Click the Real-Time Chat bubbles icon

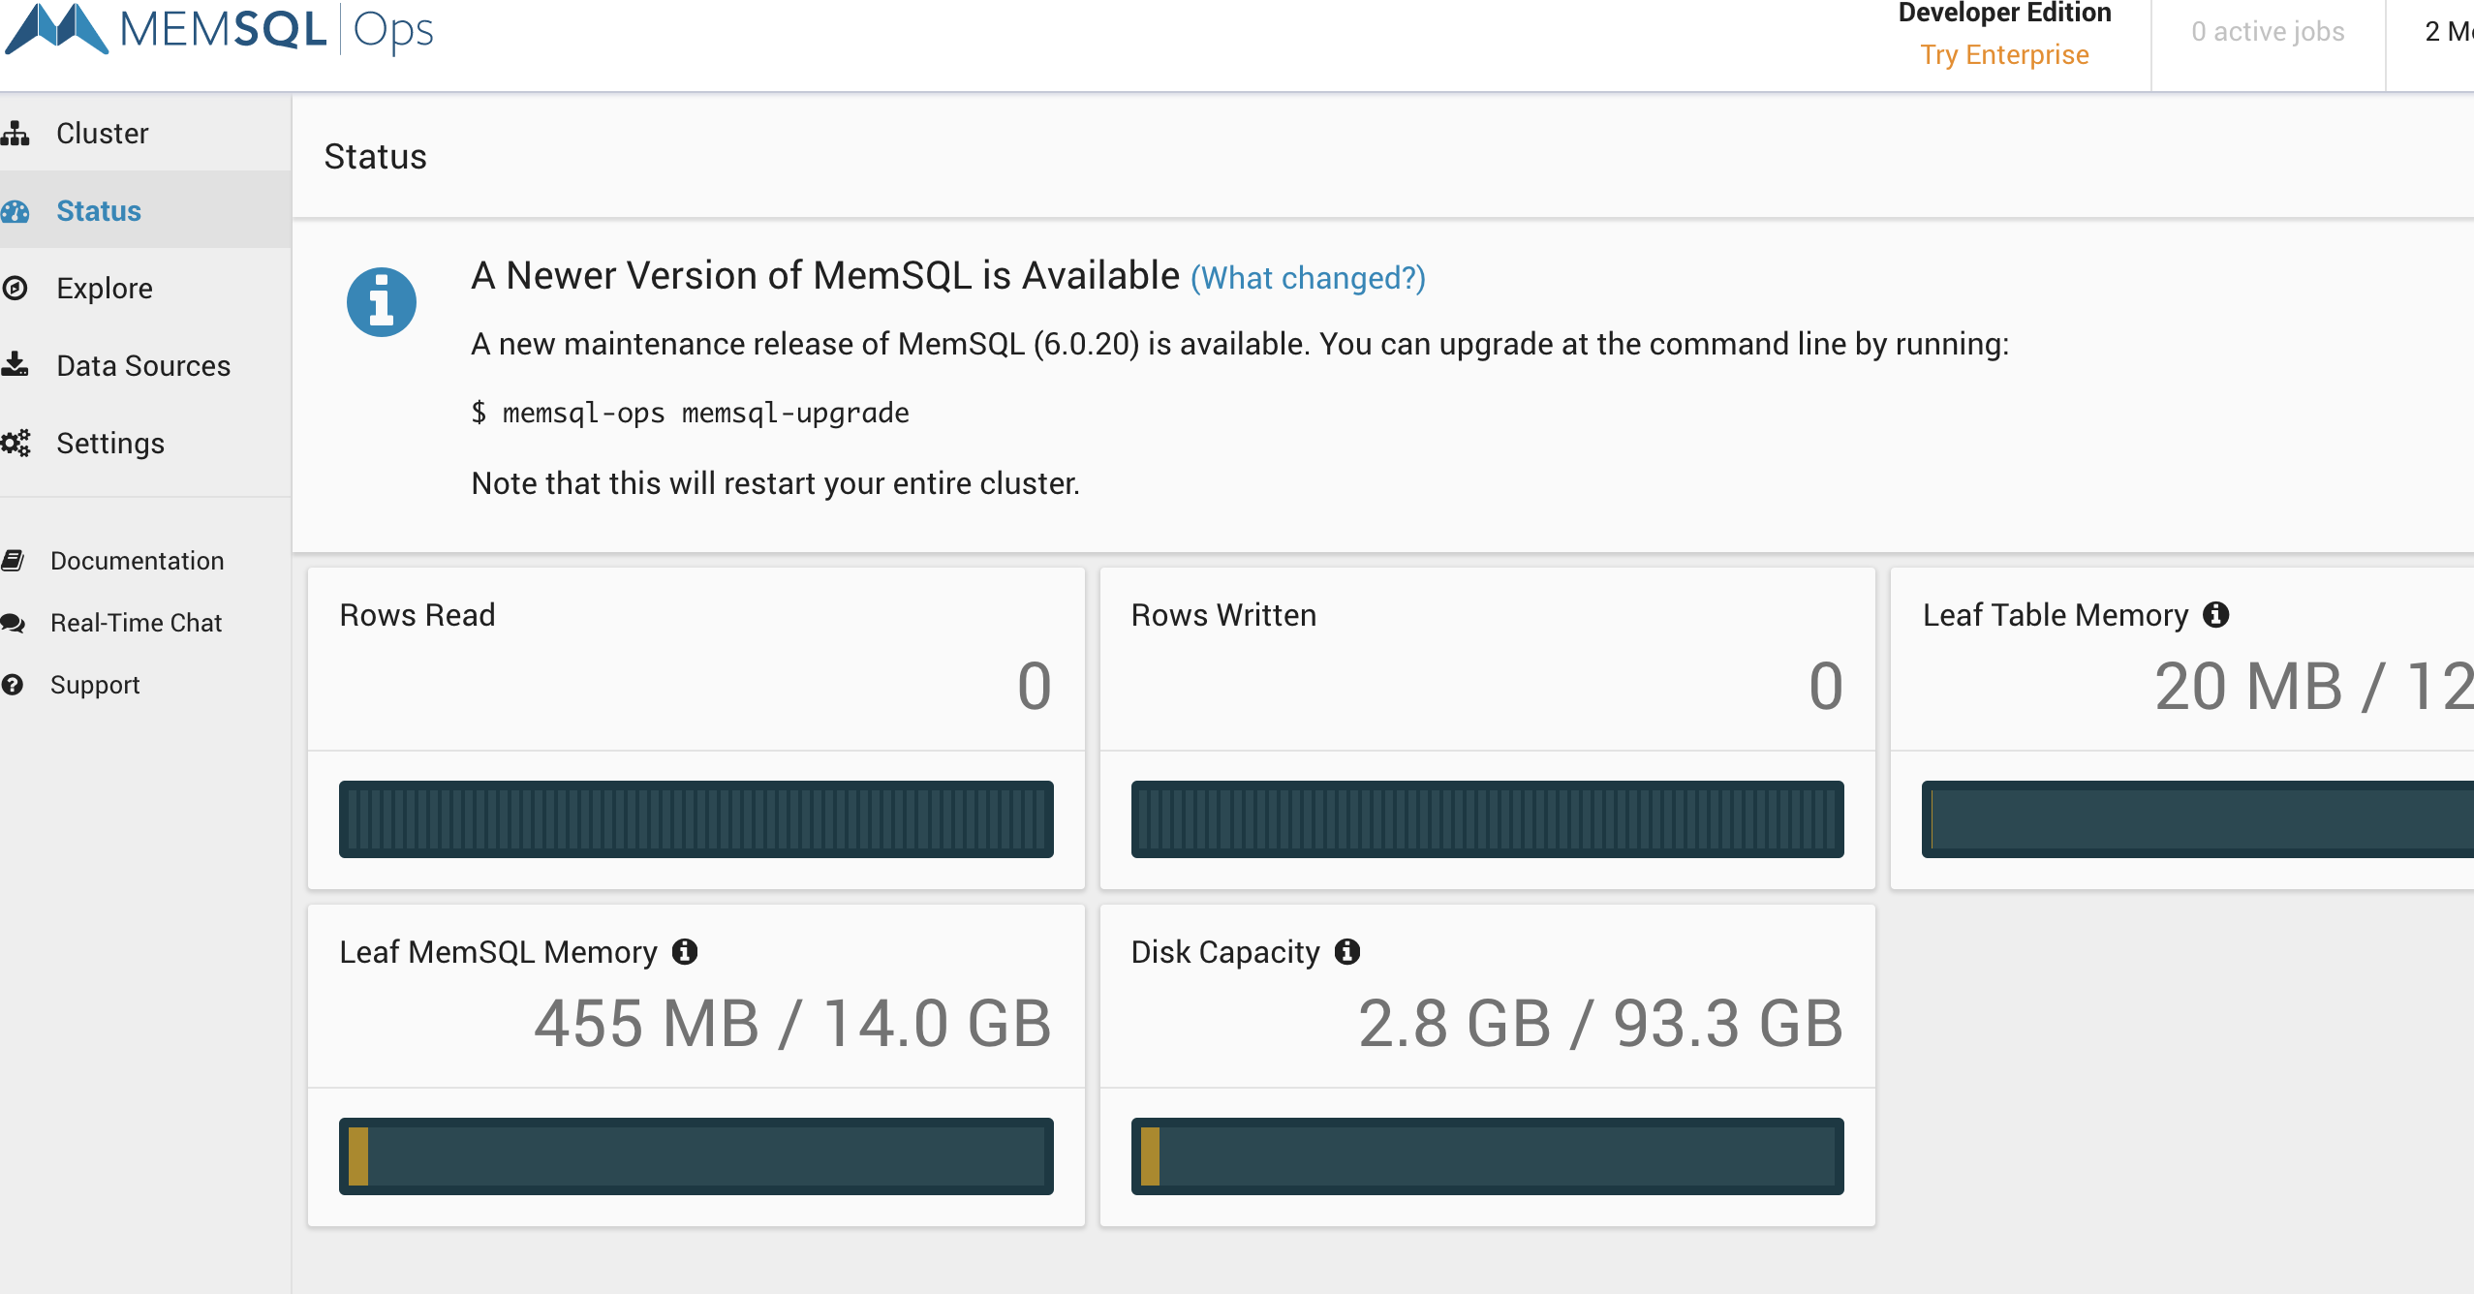[x=13, y=623]
